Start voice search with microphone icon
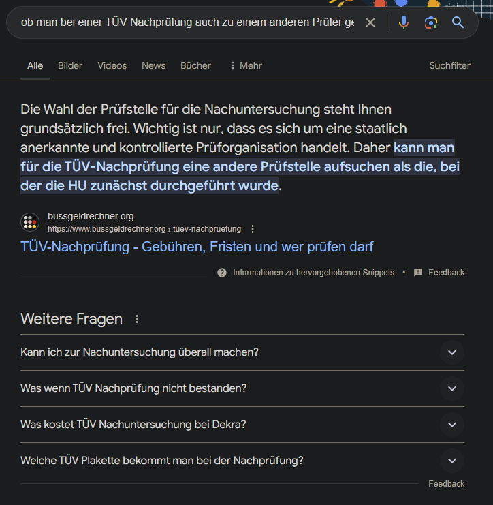The image size is (493, 505). coord(404,22)
